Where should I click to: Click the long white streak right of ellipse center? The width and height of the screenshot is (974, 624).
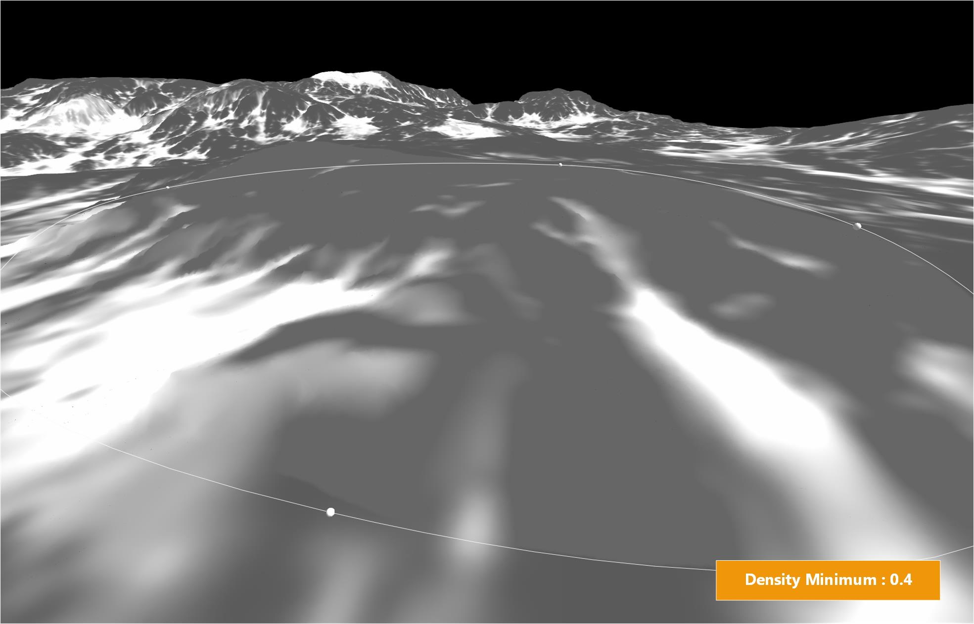693,346
